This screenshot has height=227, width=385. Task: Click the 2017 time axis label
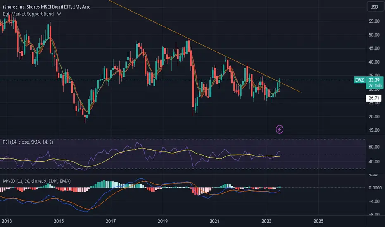(111, 221)
